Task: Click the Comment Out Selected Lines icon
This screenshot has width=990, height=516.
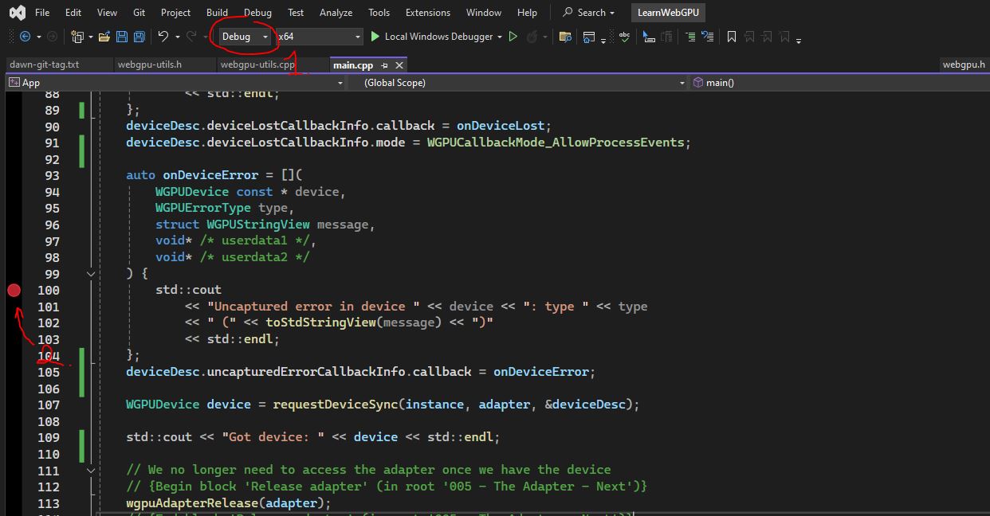Action: [690, 37]
